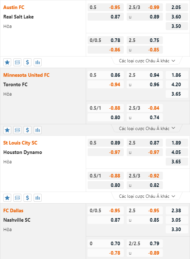This screenshot has width=190, height=259.
Task: Open Austin FC team link
Action: point(14,8)
